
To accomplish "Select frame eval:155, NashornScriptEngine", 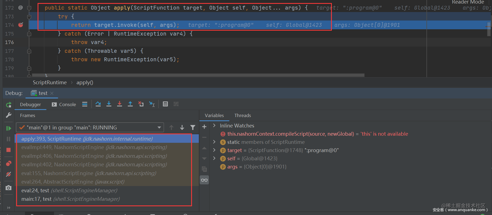I will 107,173.
